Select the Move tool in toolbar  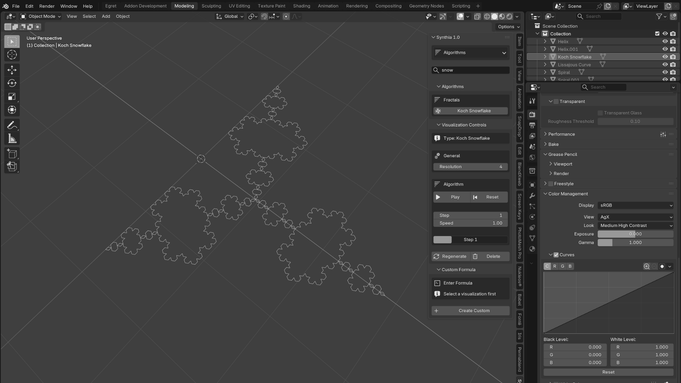[12, 70]
